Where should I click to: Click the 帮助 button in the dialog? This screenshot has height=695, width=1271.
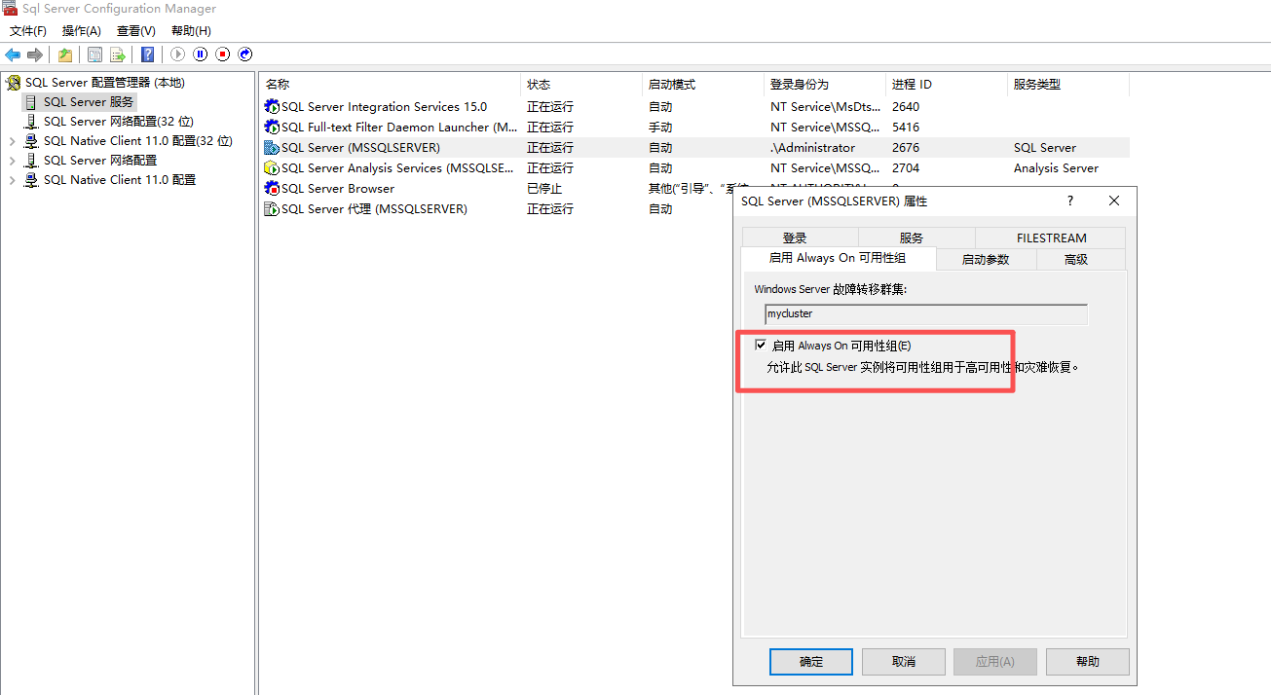coord(1088,662)
